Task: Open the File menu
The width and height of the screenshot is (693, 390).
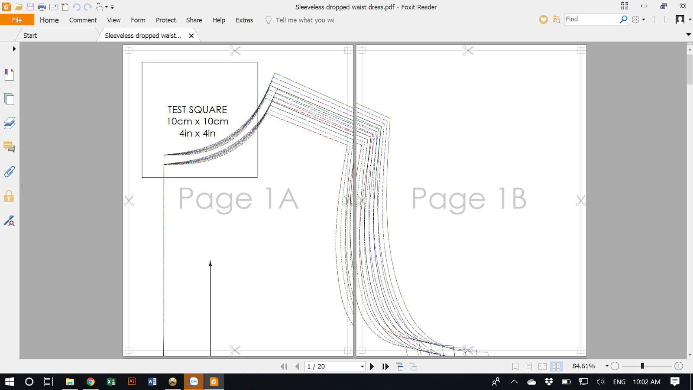Action: [x=17, y=20]
